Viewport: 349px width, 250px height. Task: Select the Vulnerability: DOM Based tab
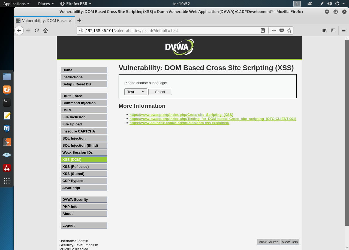click(44, 21)
